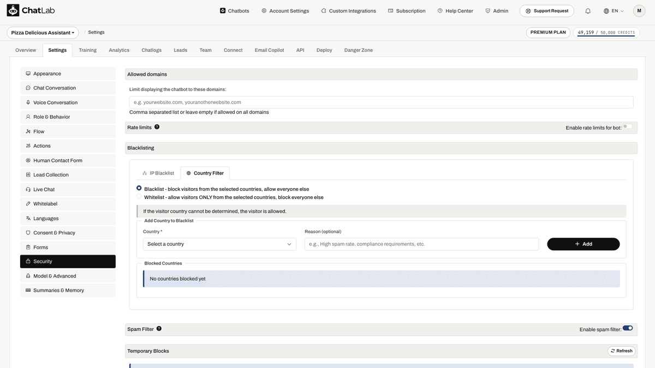The height and width of the screenshot is (368, 655).
Task: Click the Add country button
Action: tap(583, 244)
